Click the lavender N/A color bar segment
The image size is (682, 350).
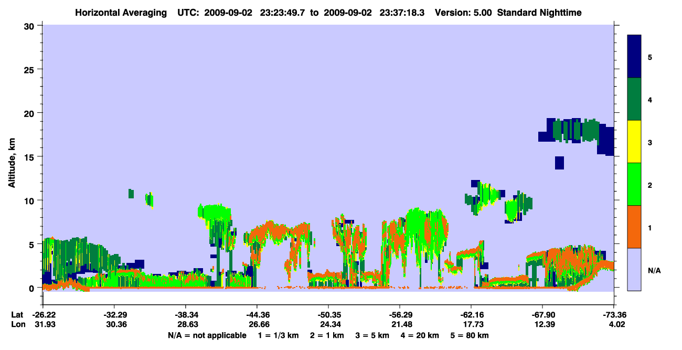[x=634, y=269]
